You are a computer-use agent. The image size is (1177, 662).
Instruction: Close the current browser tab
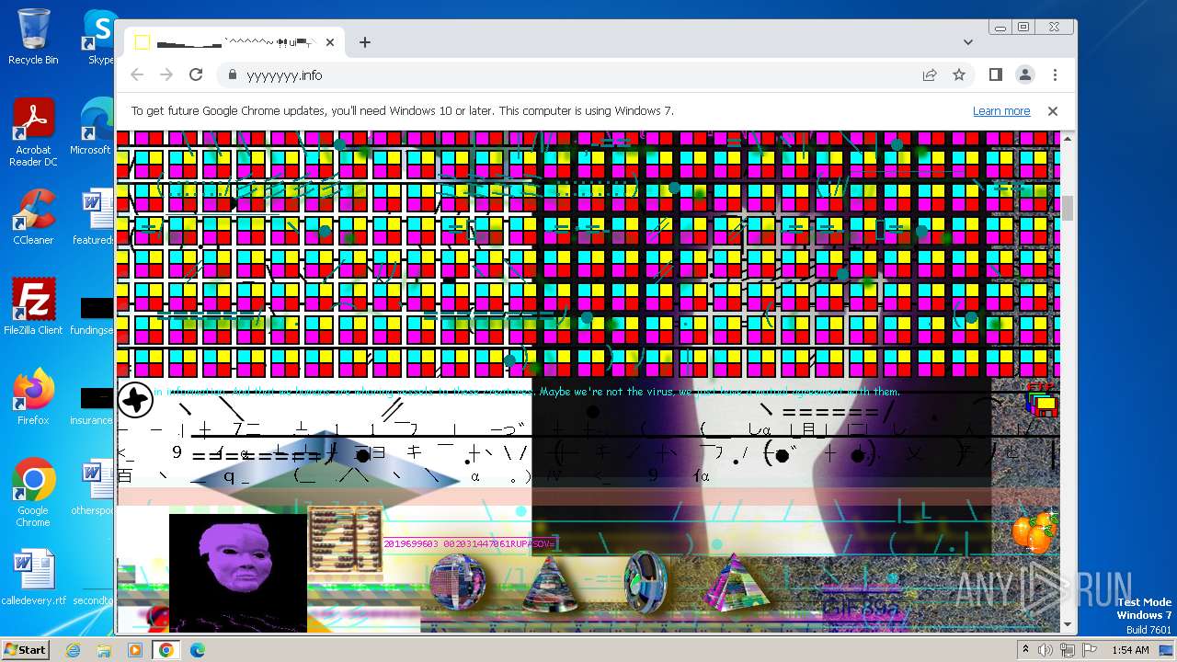(x=330, y=42)
